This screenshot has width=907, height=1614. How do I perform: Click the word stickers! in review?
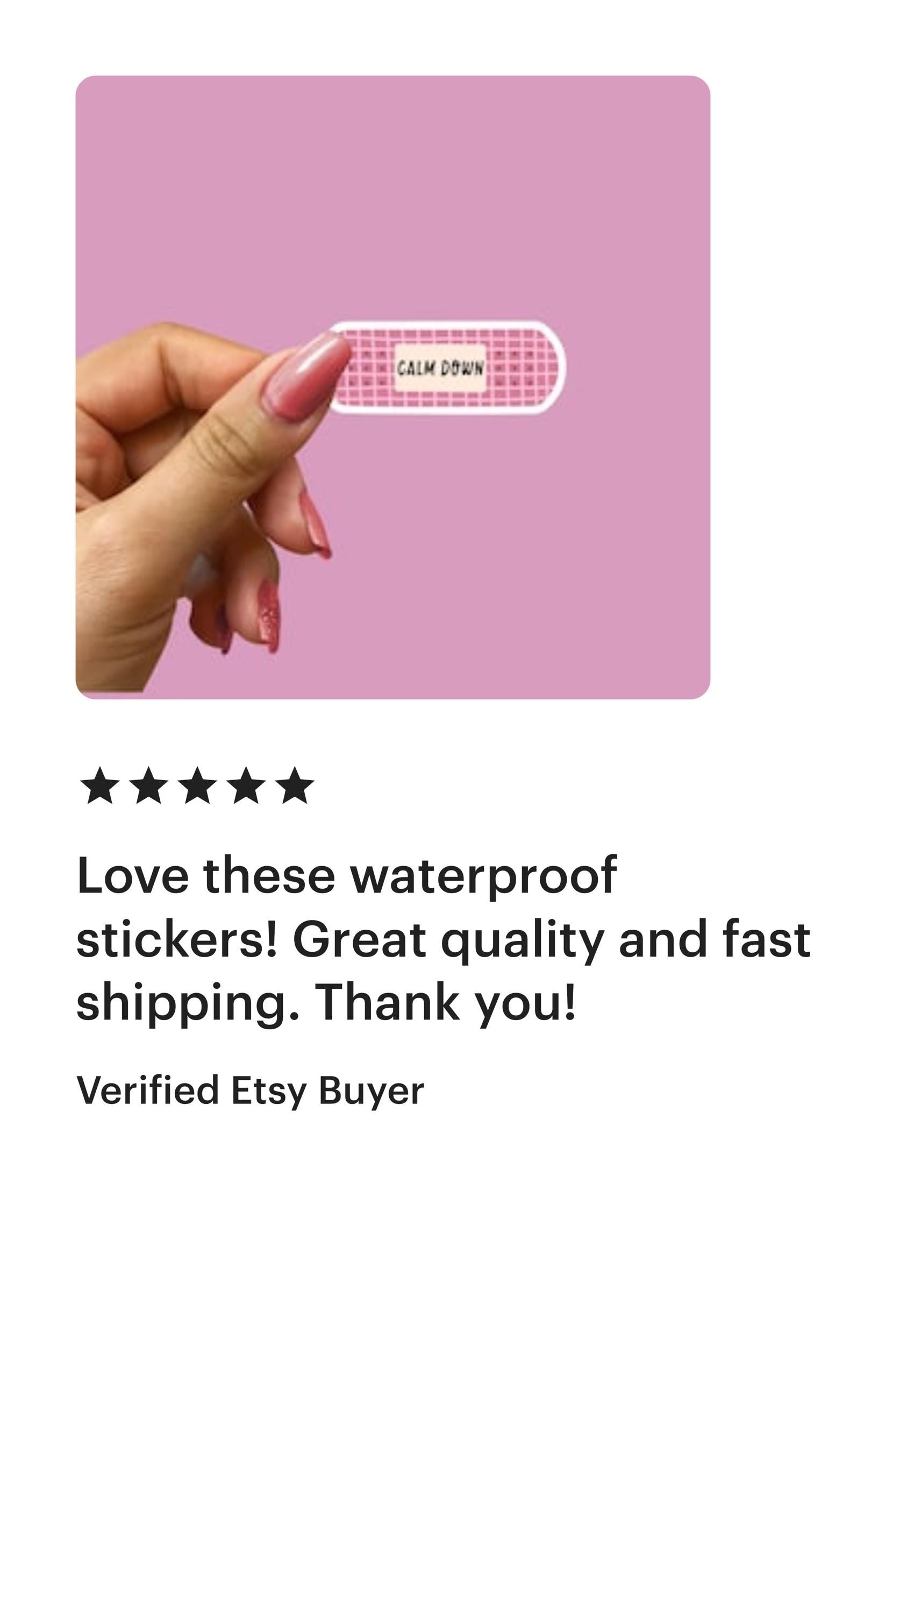pos(177,939)
